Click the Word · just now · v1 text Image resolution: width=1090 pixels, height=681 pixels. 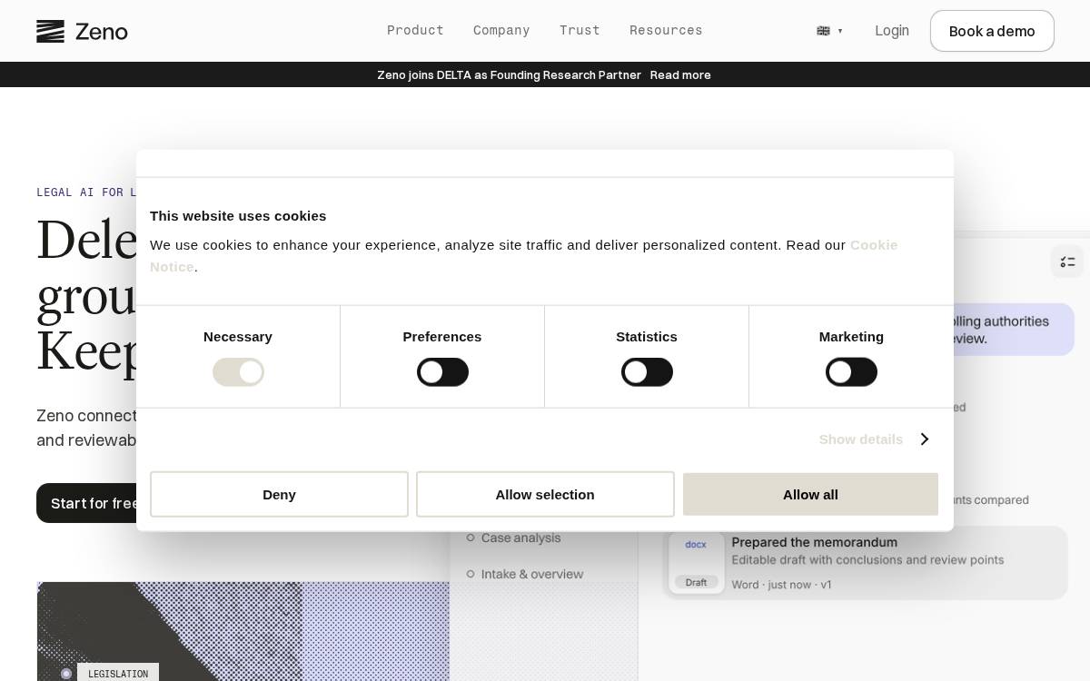(x=781, y=585)
